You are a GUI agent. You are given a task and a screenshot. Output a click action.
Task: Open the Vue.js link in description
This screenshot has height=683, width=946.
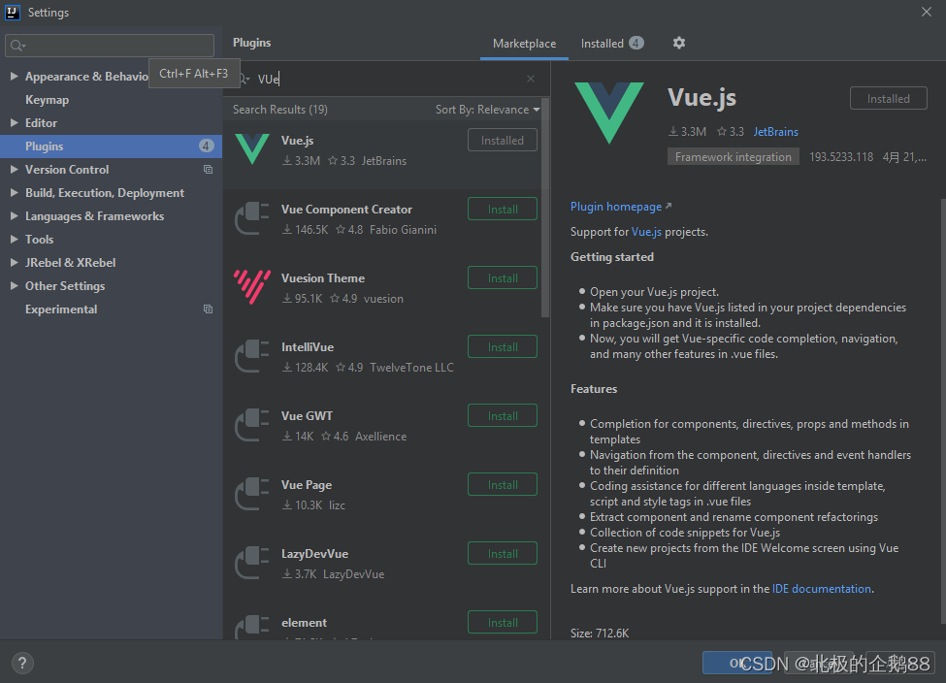646,232
